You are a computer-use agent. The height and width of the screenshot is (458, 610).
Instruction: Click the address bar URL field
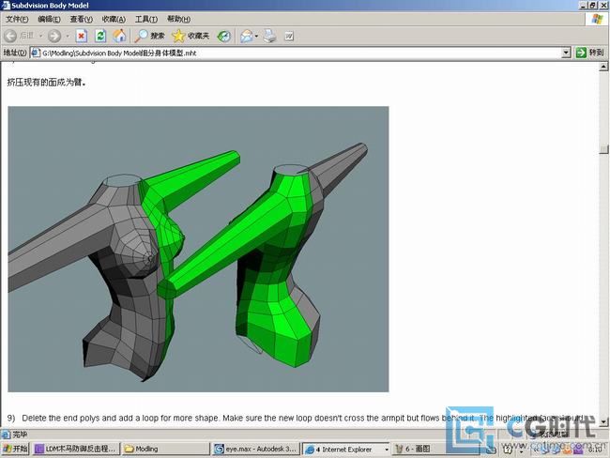coord(299,53)
